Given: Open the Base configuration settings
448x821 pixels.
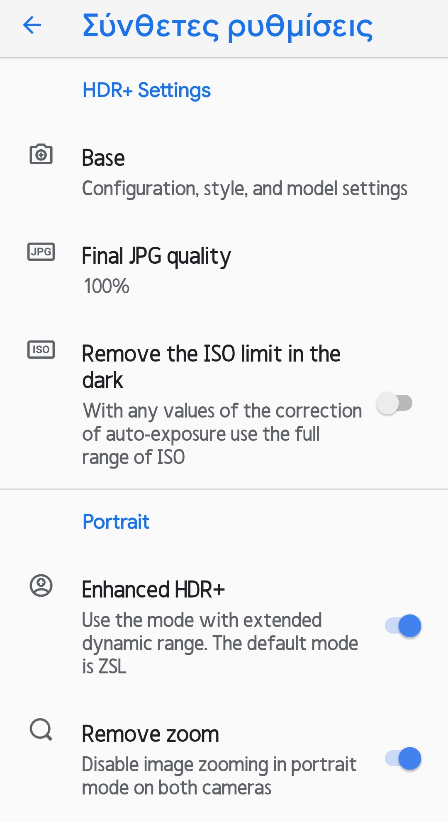Looking at the screenshot, I should tap(103, 158).
